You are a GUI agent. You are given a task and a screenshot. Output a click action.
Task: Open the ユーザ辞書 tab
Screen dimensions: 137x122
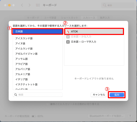50,18
